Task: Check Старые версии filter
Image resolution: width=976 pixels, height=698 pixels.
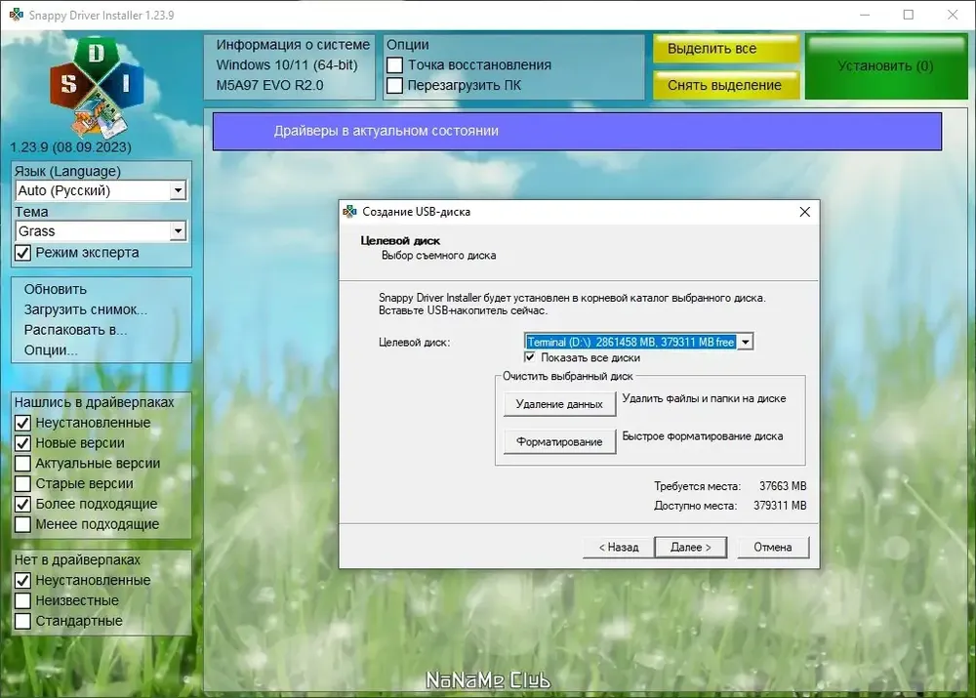Action: (23, 484)
